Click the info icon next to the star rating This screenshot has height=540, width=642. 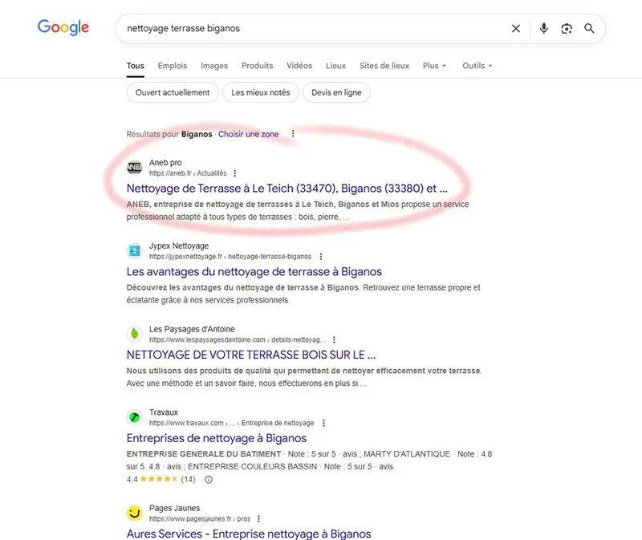pos(207,478)
